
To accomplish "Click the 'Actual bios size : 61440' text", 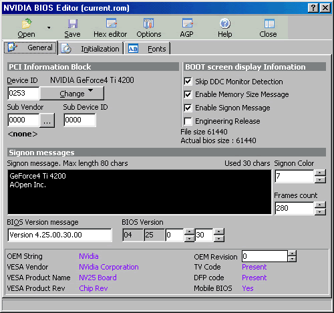I will [x=218, y=140].
